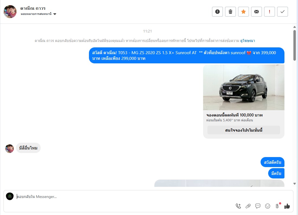Screen dimensions: 298x215
Task: Open ดาณีณ ถาวร profile picture in header
Action: pos(10,12)
